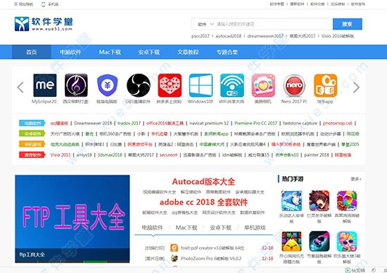This screenshot has width=387, height=273.
Task: Click the Visio 2013 link
Action: pyautogui.click(x=61, y=155)
